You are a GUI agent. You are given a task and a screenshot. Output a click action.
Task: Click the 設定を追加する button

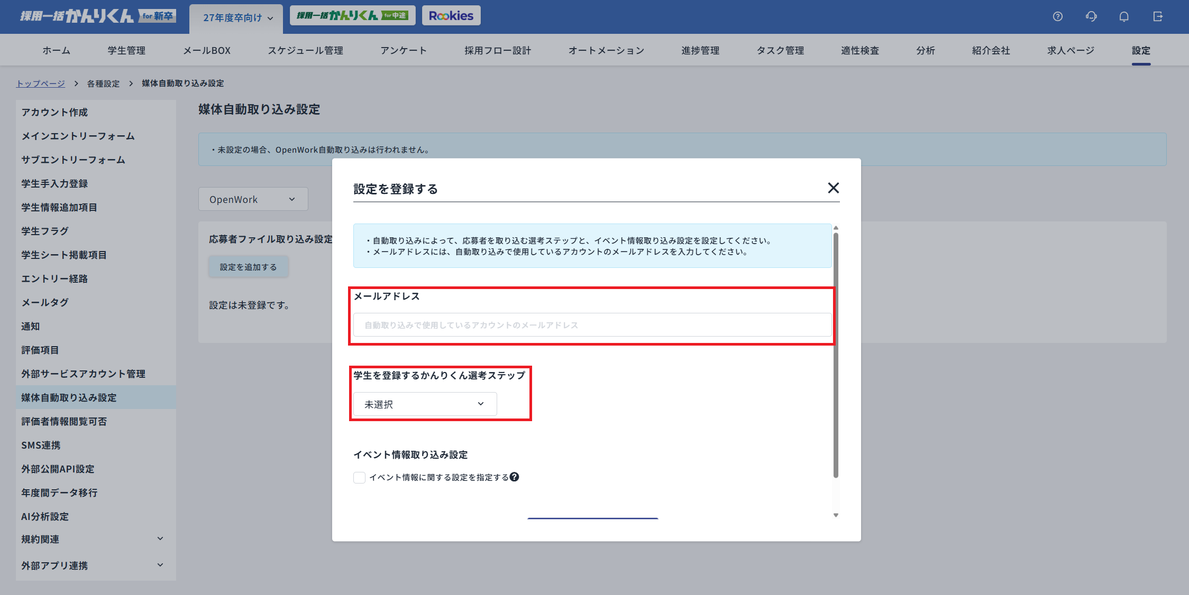pos(248,266)
